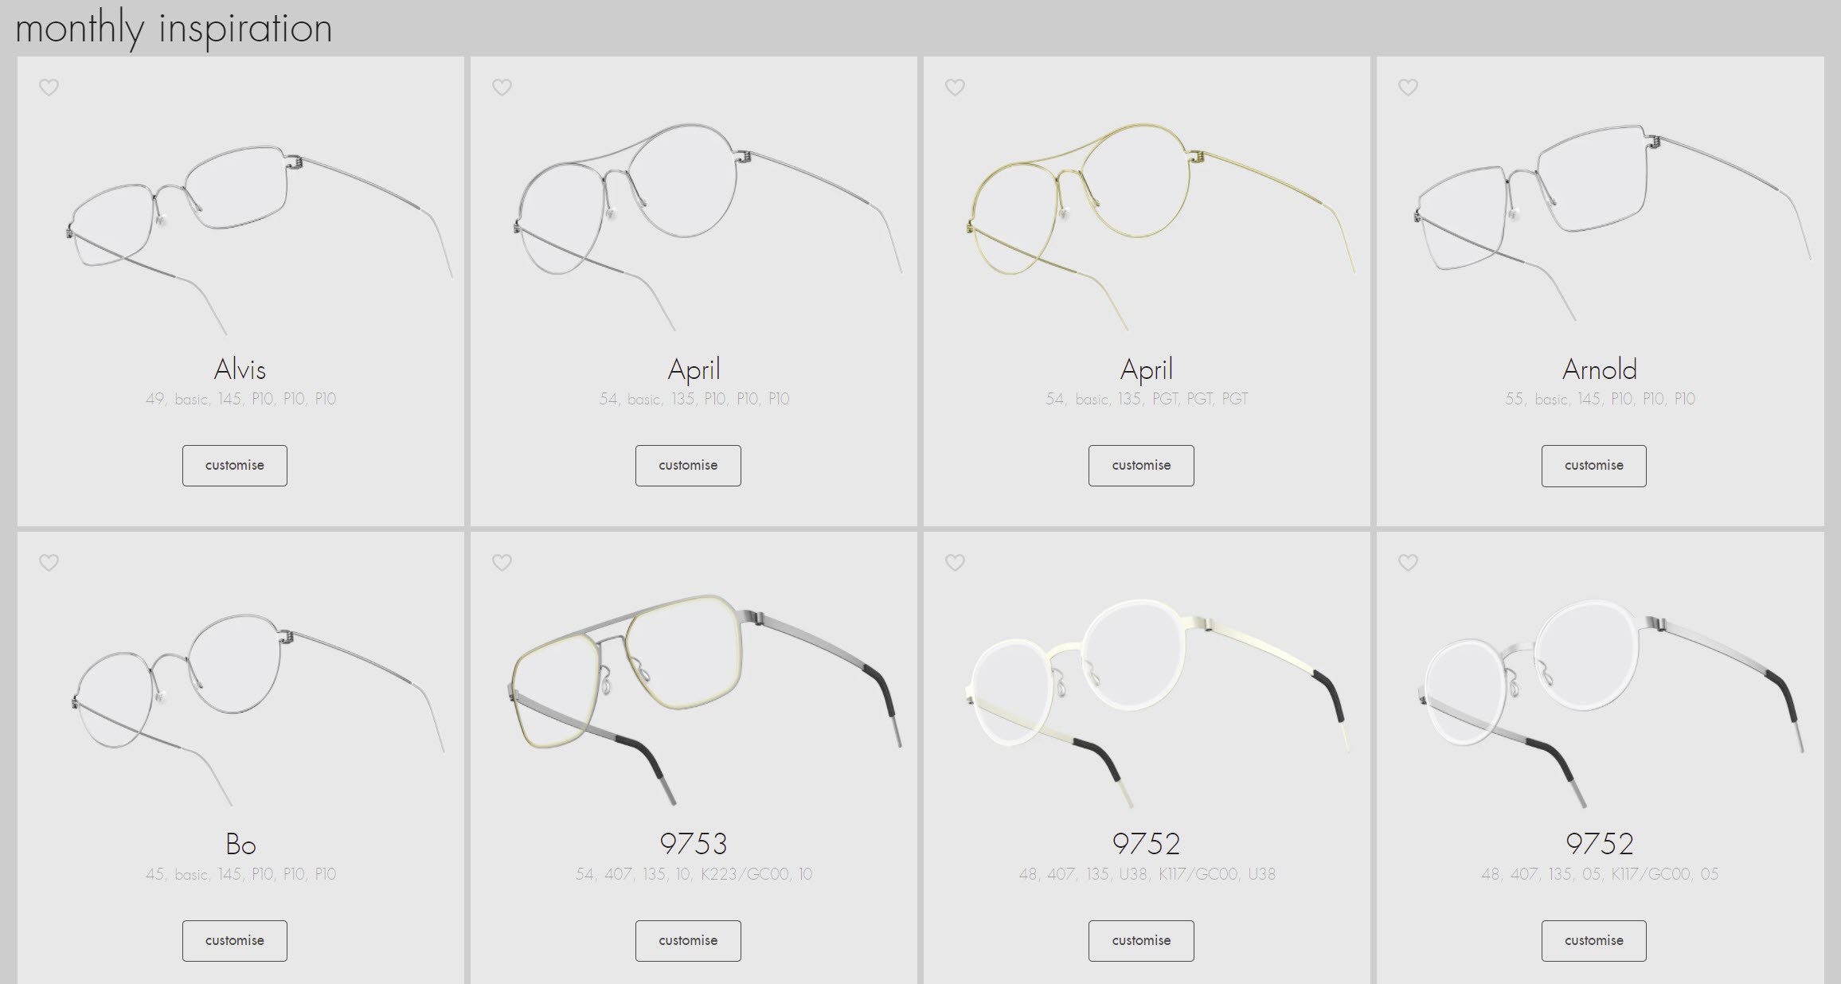Viewport: 1841px width, 984px height.
Task: Click the heart on the U38 9752 card
Action: click(955, 563)
